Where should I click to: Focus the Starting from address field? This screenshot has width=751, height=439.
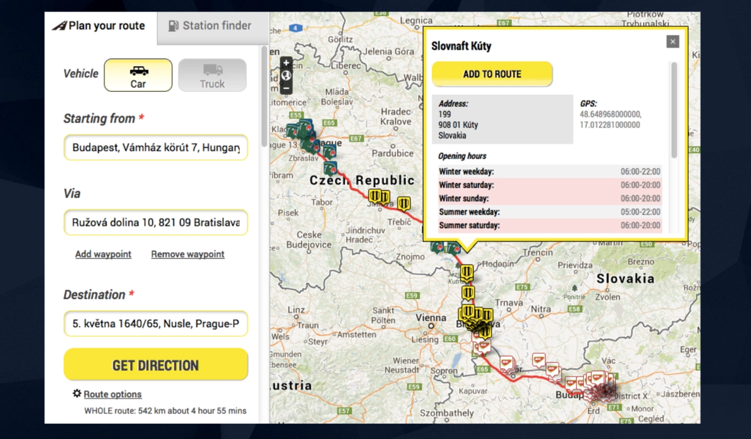click(x=156, y=148)
